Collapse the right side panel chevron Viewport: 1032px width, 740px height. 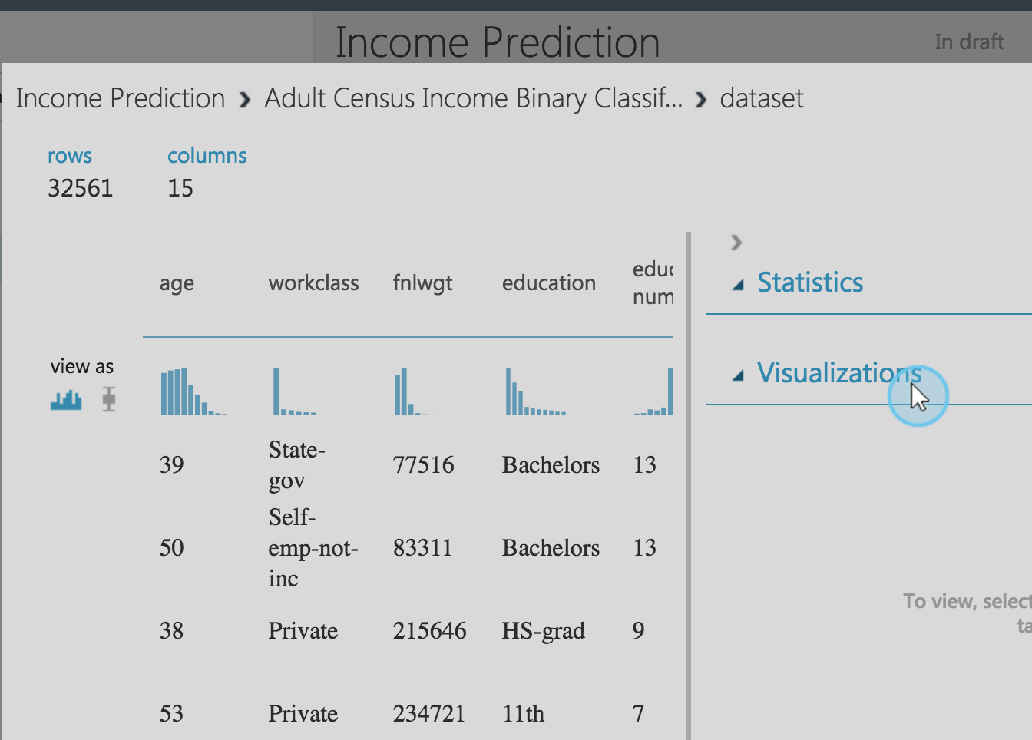pos(736,243)
